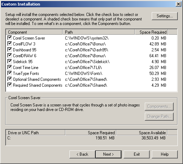Image resolution: width=183 pixels, height=164 pixels.
Task: Toggle the CorelDRAW 6 checkbox
Action: pyautogui.click(x=9, y=55)
